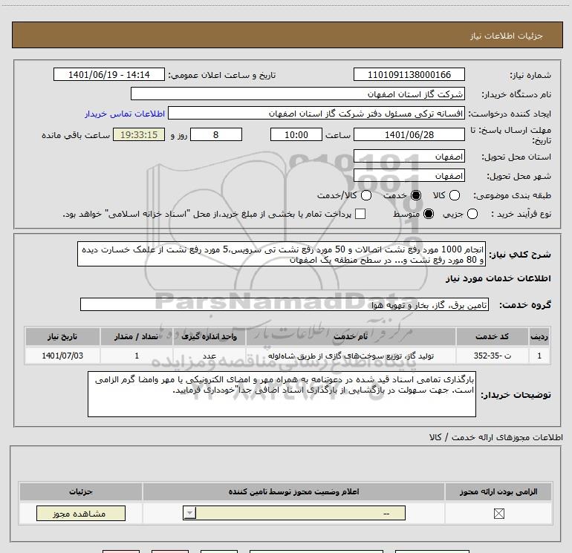The image size is (572, 553).
Task: Click the remaining days field 8
Action: [216, 134]
